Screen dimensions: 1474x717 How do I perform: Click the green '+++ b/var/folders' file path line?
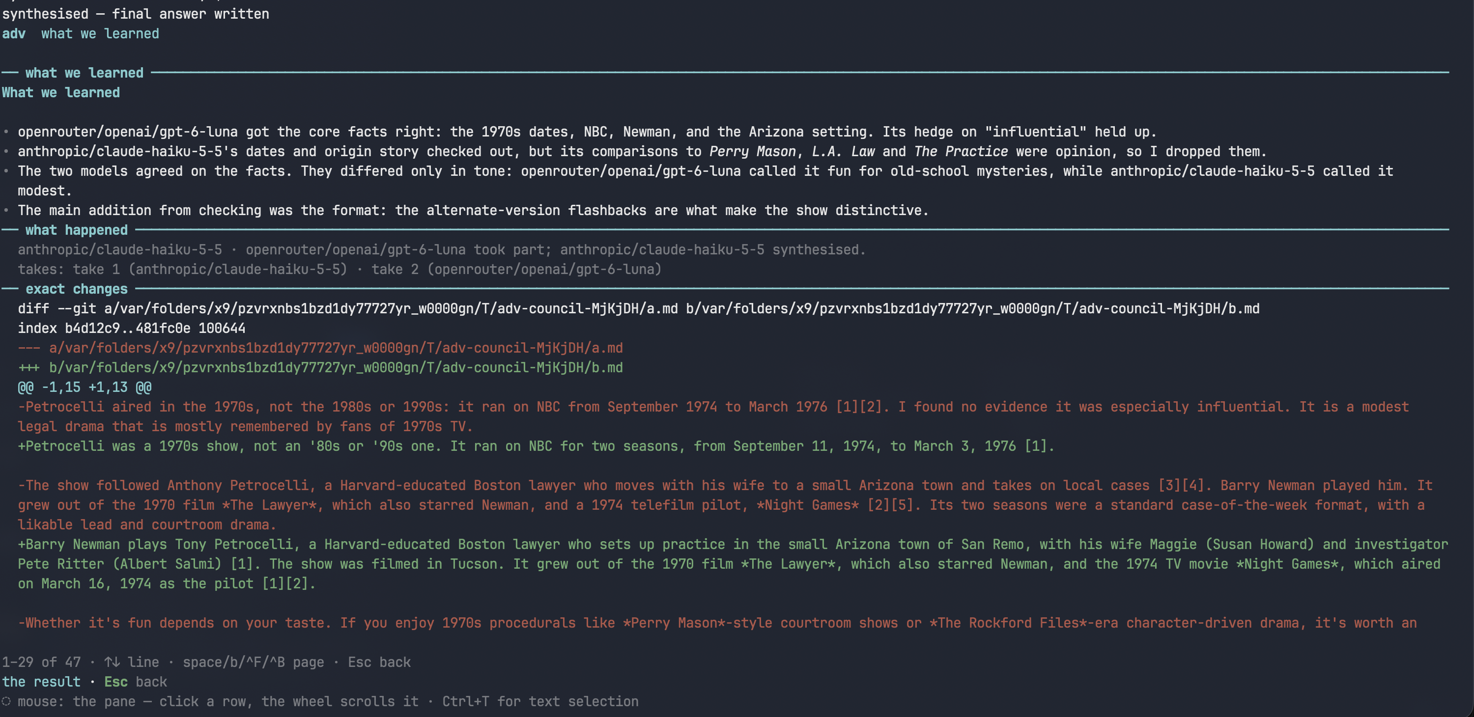point(320,368)
